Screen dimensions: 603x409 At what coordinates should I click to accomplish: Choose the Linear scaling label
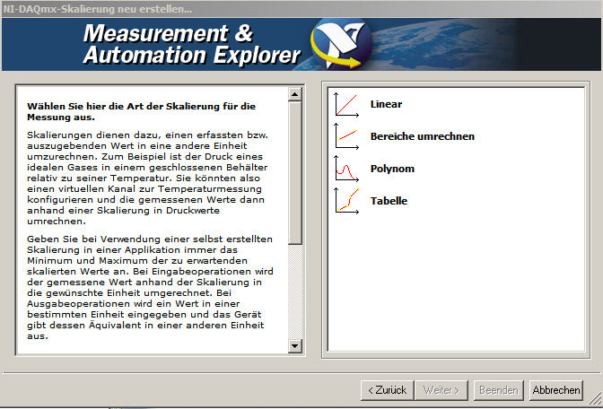(386, 104)
